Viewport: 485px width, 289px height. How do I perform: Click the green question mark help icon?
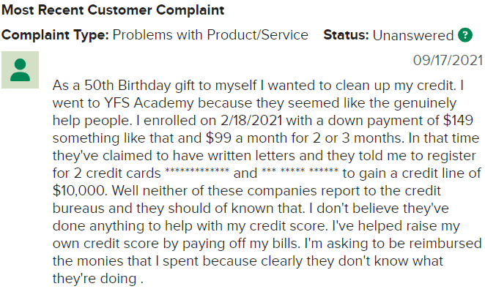click(x=465, y=35)
